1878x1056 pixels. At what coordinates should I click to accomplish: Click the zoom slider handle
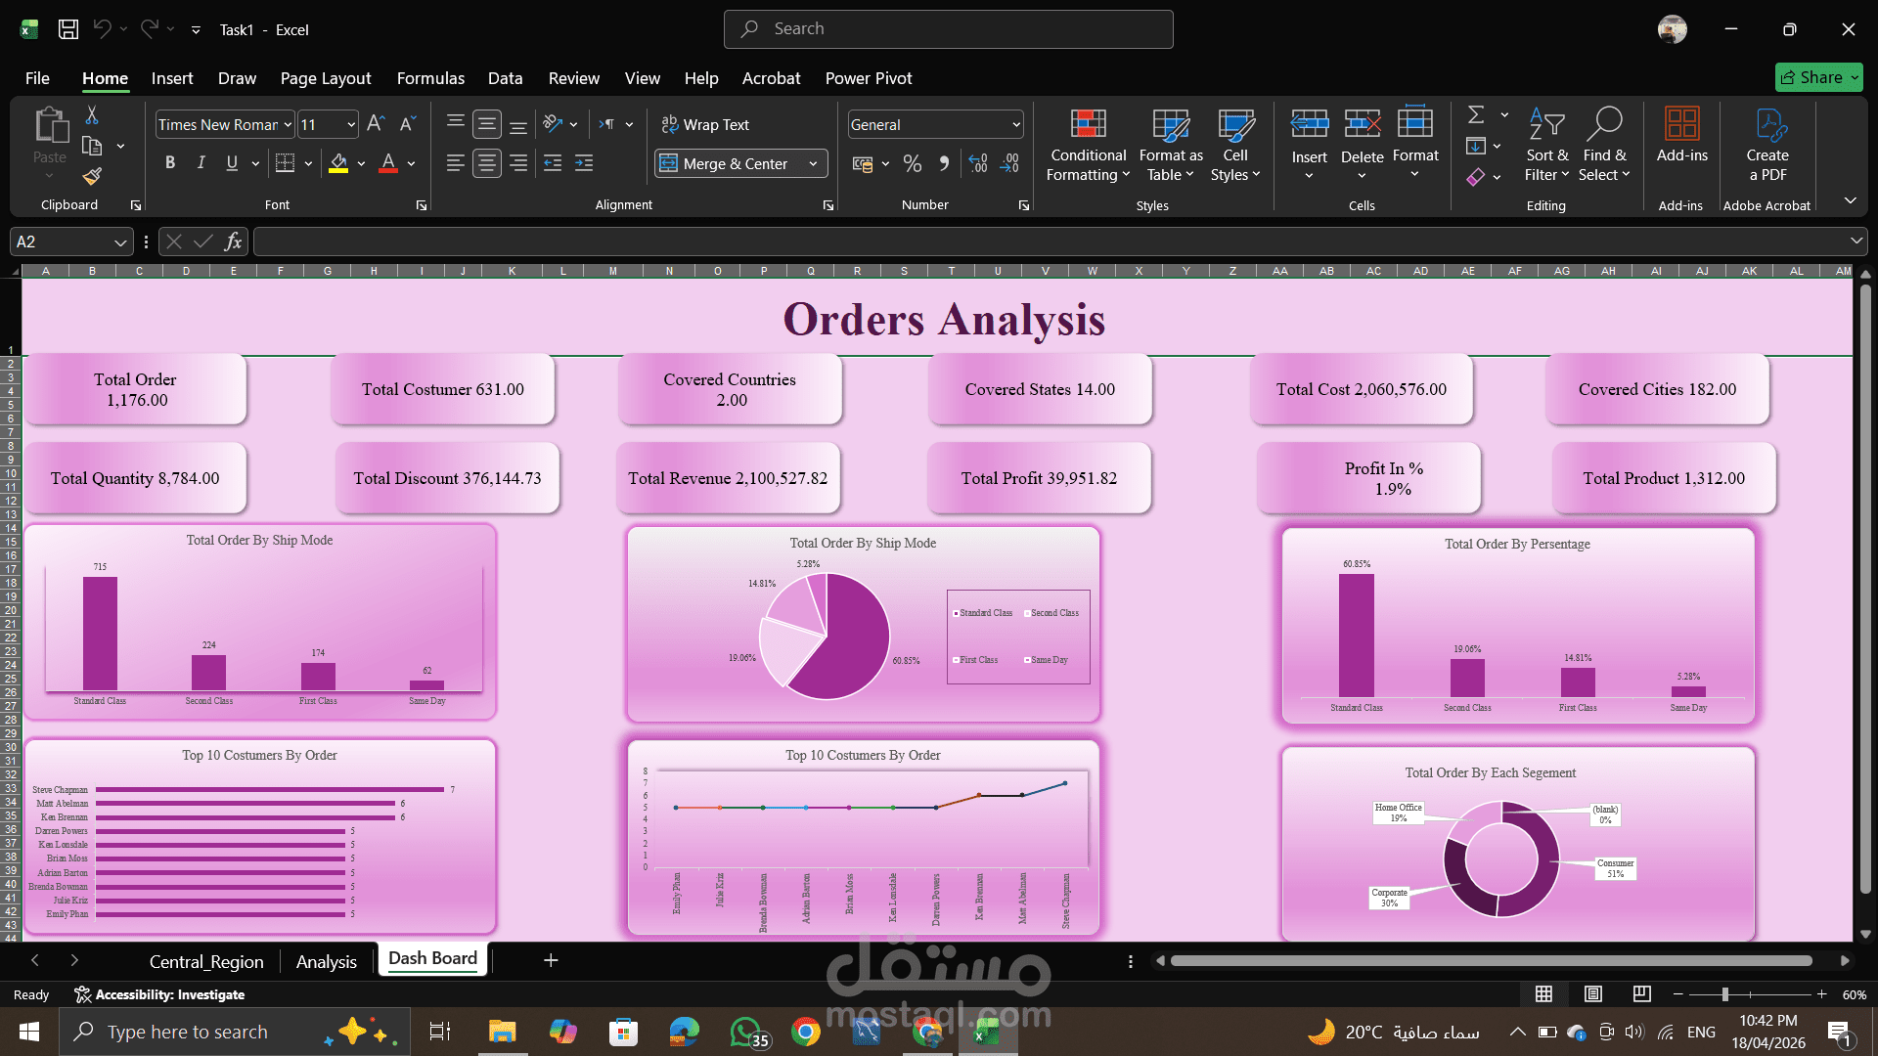1725,994
